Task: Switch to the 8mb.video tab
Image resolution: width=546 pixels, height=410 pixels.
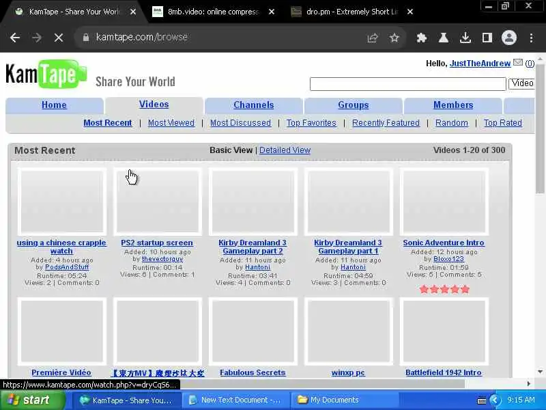Action: tap(213, 12)
